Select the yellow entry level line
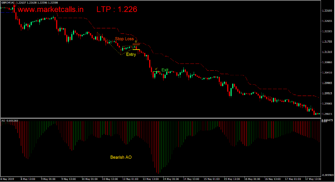Screen dimensions: 335x182 point(136,50)
